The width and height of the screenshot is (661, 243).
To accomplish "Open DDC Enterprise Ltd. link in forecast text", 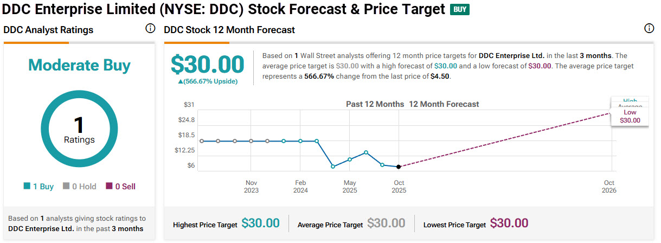I will coord(511,56).
